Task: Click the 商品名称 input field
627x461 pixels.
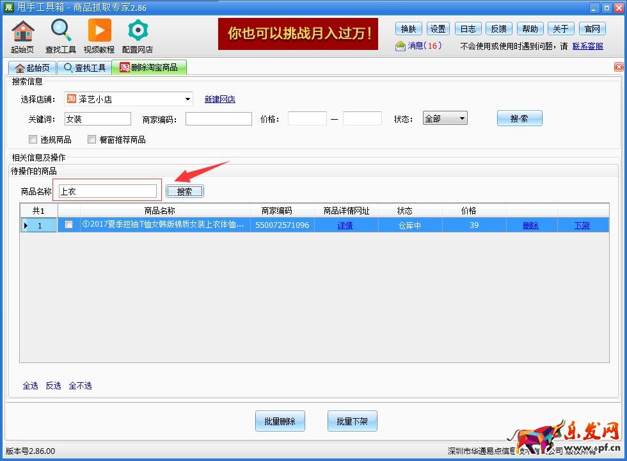Action: [x=107, y=191]
